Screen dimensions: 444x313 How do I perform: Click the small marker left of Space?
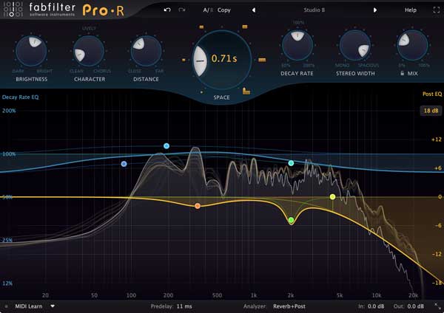(x=184, y=60)
